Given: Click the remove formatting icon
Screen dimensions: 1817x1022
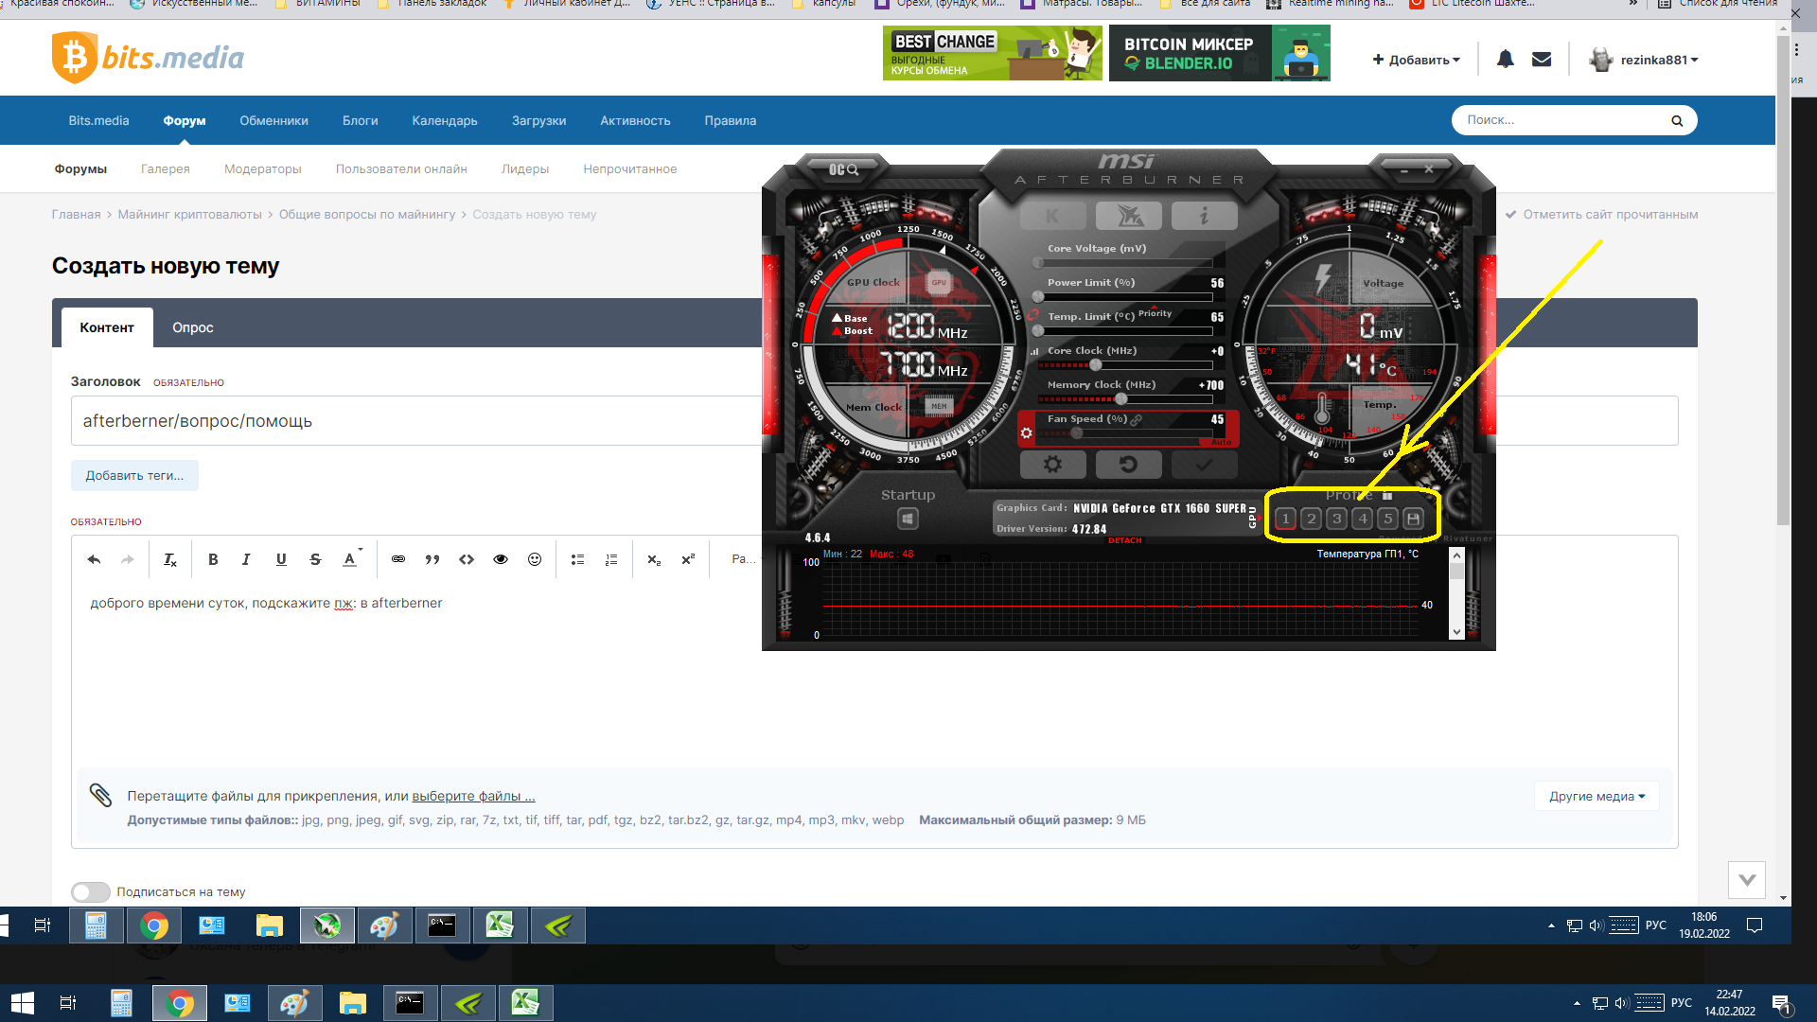Looking at the screenshot, I should [x=170, y=560].
